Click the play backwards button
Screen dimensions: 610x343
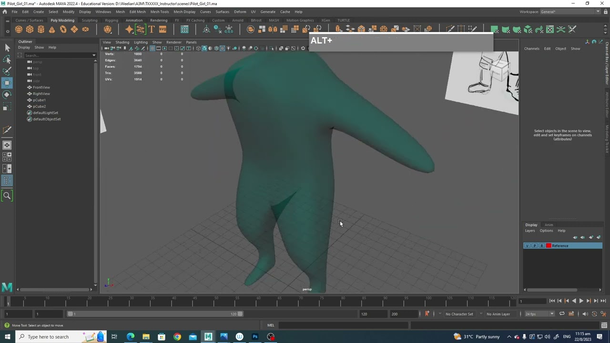pos(574,301)
